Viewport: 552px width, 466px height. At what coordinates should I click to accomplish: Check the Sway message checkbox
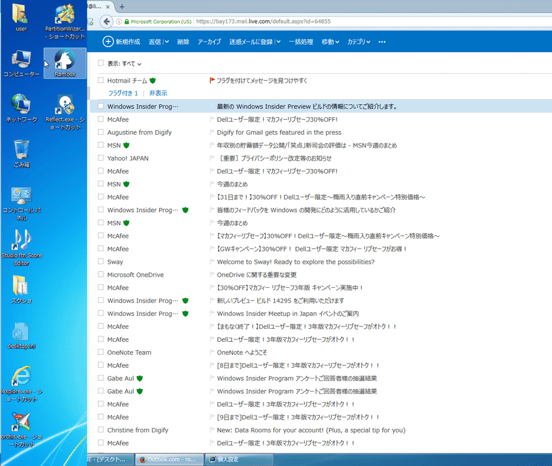(100, 262)
